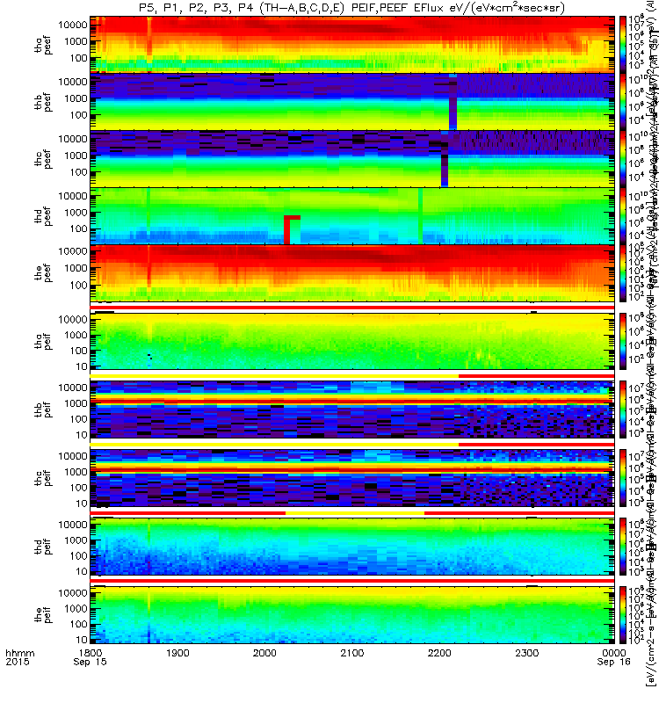Click the 1900 time axis label
The image size is (659, 703).
click(177, 653)
